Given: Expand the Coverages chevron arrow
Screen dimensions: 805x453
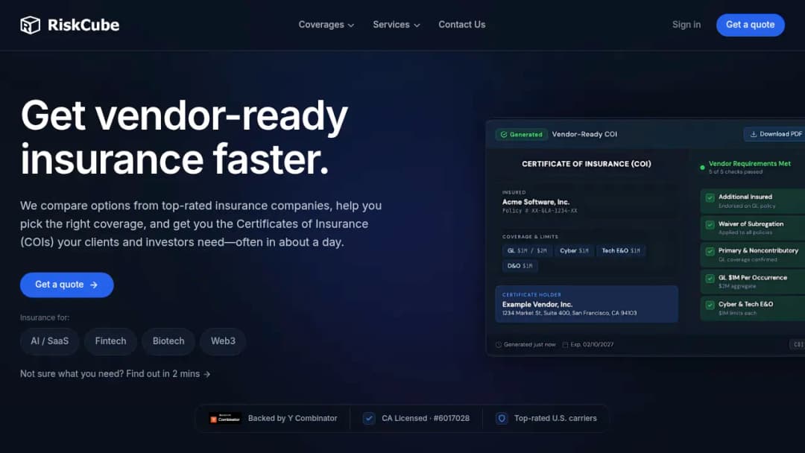Looking at the screenshot, I should pos(351,25).
